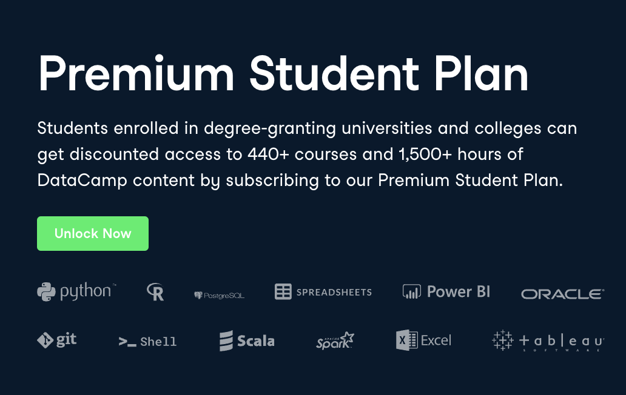Click the SPREADSHEETS text label
Viewport: 626px width, 395px height.
tap(334, 292)
